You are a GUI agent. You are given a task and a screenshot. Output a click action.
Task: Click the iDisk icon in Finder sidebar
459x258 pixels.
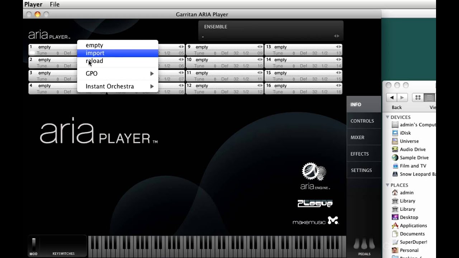(x=395, y=133)
